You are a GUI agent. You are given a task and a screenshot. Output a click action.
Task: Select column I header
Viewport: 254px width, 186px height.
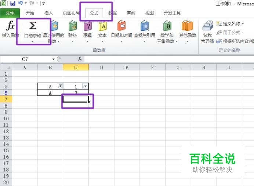click(x=229, y=68)
